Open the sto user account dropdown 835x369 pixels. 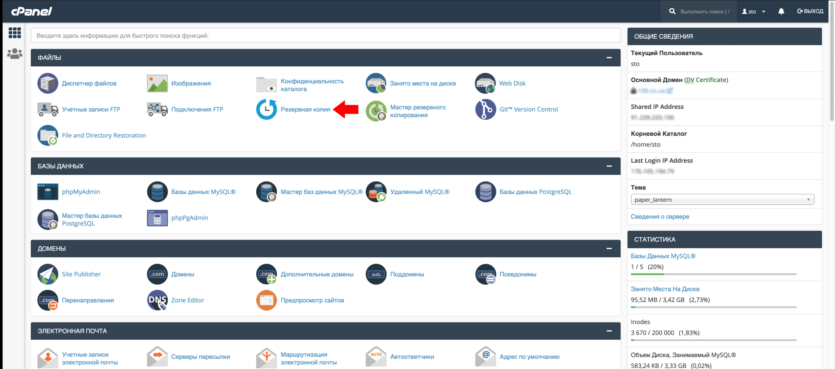coord(753,11)
